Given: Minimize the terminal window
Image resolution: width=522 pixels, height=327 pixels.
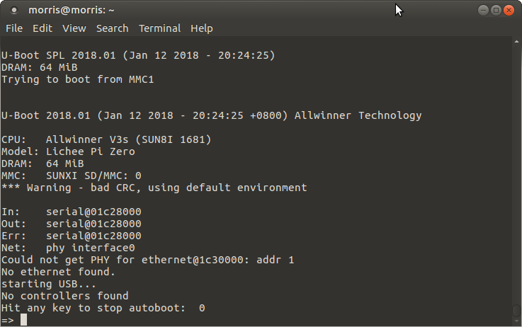Looking at the screenshot, I should pos(483,11).
